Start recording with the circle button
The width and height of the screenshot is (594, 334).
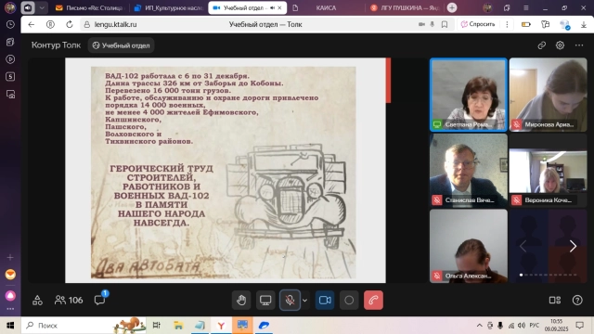[x=349, y=301]
